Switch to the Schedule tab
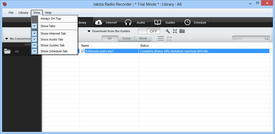This screenshot has width=275, height=134. (196, 23)
